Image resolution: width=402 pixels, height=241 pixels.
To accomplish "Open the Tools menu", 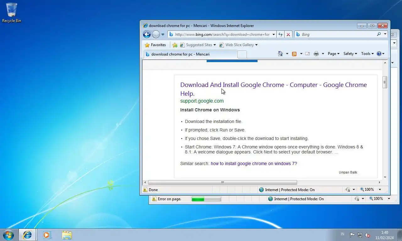I will [367, 54].
